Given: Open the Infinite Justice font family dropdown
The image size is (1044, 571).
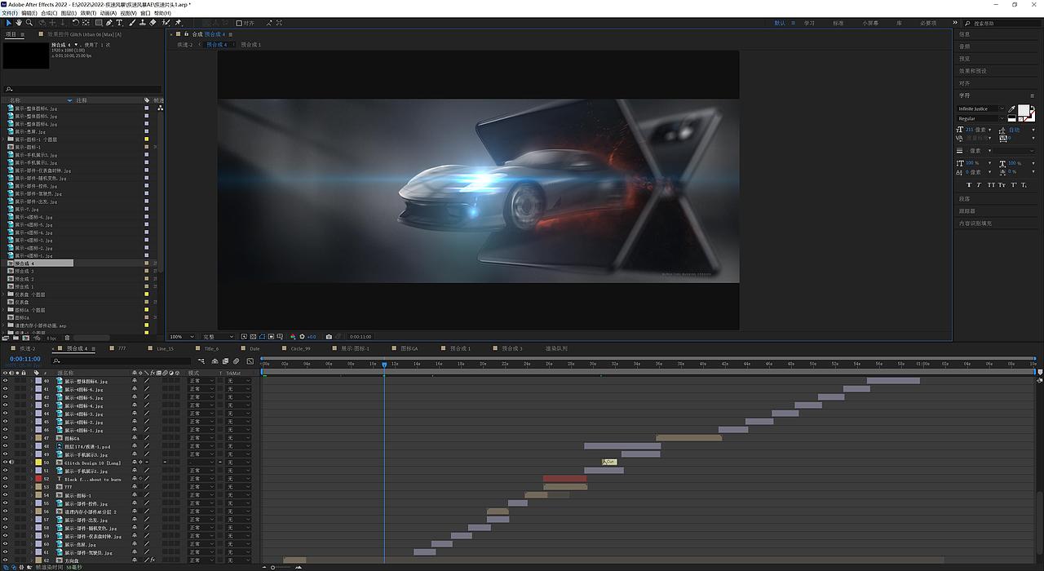Looking at the screenshot, I should (981, 108).
